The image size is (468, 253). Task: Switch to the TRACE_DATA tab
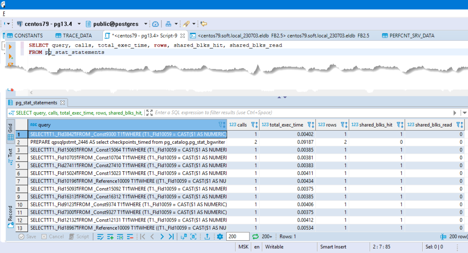point(74,36)
